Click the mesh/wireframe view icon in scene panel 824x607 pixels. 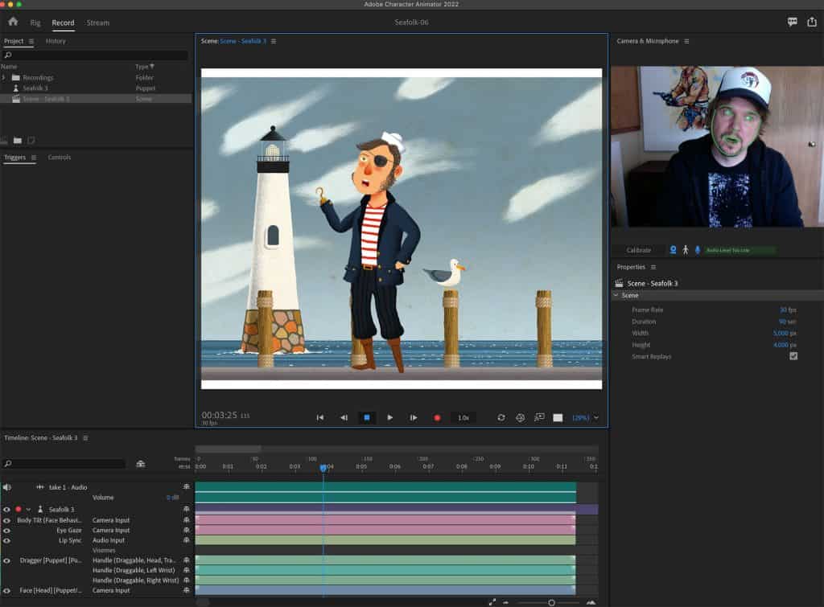coord(521,417)
